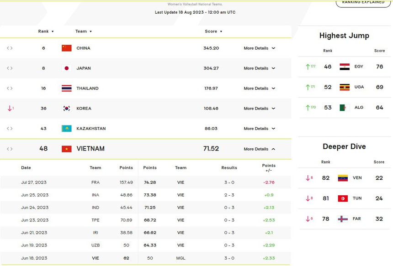Sort the table by Team column

pos(84,31)
